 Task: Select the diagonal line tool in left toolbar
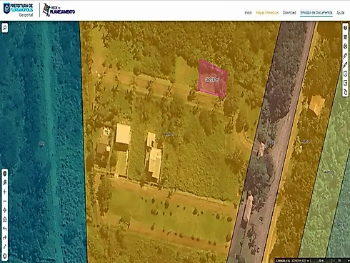(x=5, y=247)
